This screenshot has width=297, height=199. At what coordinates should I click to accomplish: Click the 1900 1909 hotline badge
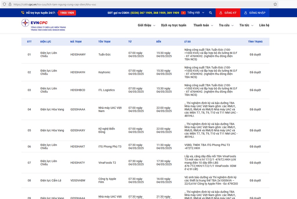67,13
